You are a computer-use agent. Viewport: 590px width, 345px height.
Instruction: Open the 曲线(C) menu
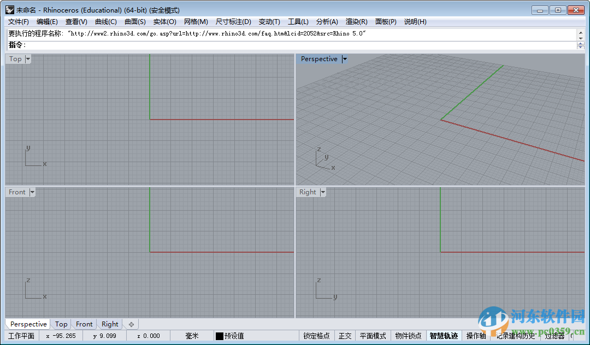(x=106, y=22)
